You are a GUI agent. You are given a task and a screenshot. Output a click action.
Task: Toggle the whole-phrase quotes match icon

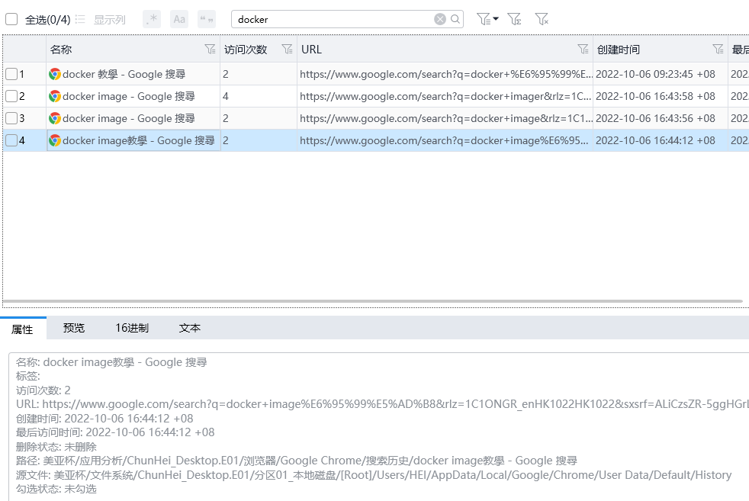(x=207, y=19)
